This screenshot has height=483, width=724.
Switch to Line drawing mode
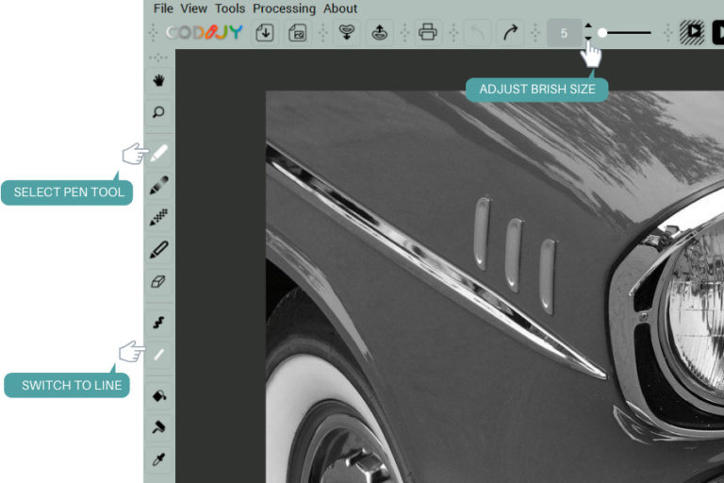(158, 354)
